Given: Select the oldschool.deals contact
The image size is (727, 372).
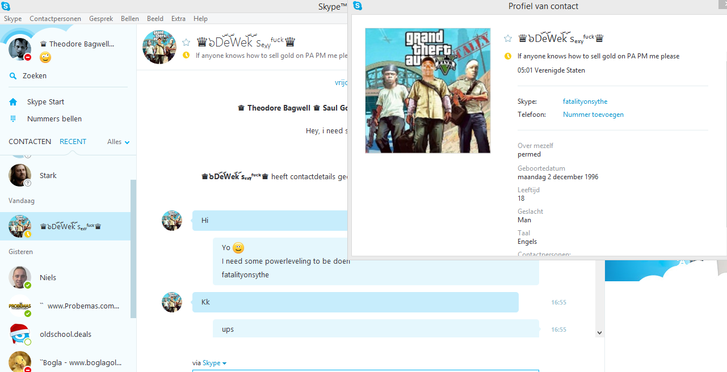Looking at the screenshot, I should (x=65, y=335).
